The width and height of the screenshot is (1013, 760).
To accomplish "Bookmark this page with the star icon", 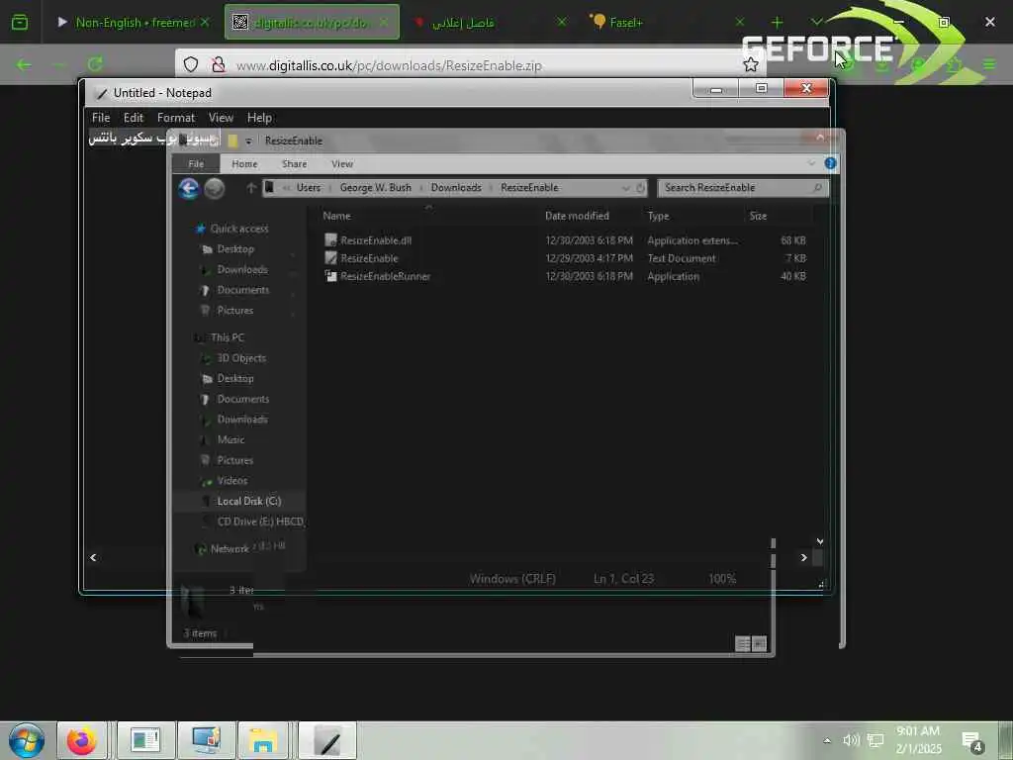I will point(750,64).
